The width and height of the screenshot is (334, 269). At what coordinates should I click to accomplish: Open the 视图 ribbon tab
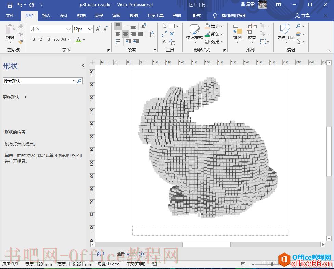[133, 15]
